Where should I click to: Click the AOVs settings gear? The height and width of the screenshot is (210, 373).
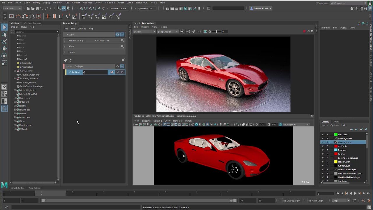click(x=122, y=46)
